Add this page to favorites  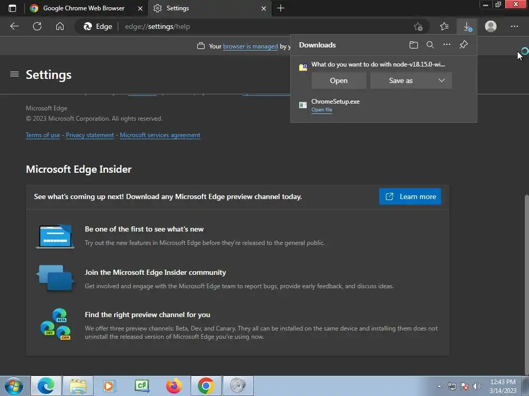[418, 27]
